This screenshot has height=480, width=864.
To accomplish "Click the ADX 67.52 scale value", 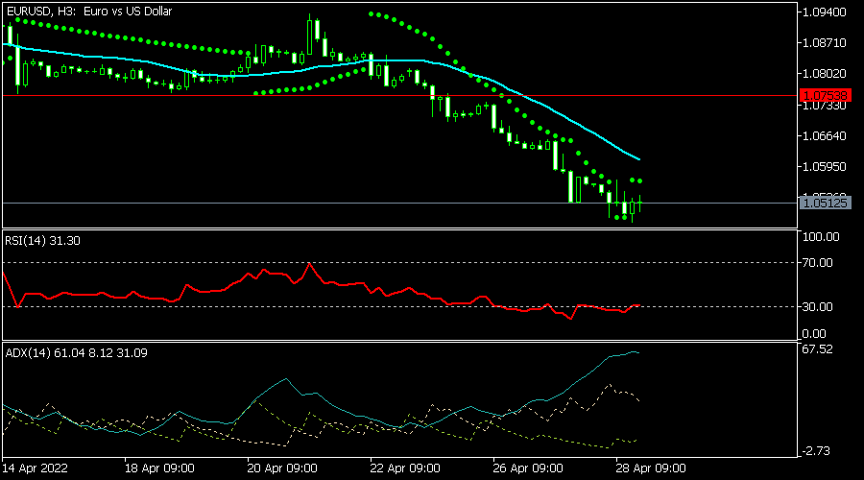I will (818, 349).
